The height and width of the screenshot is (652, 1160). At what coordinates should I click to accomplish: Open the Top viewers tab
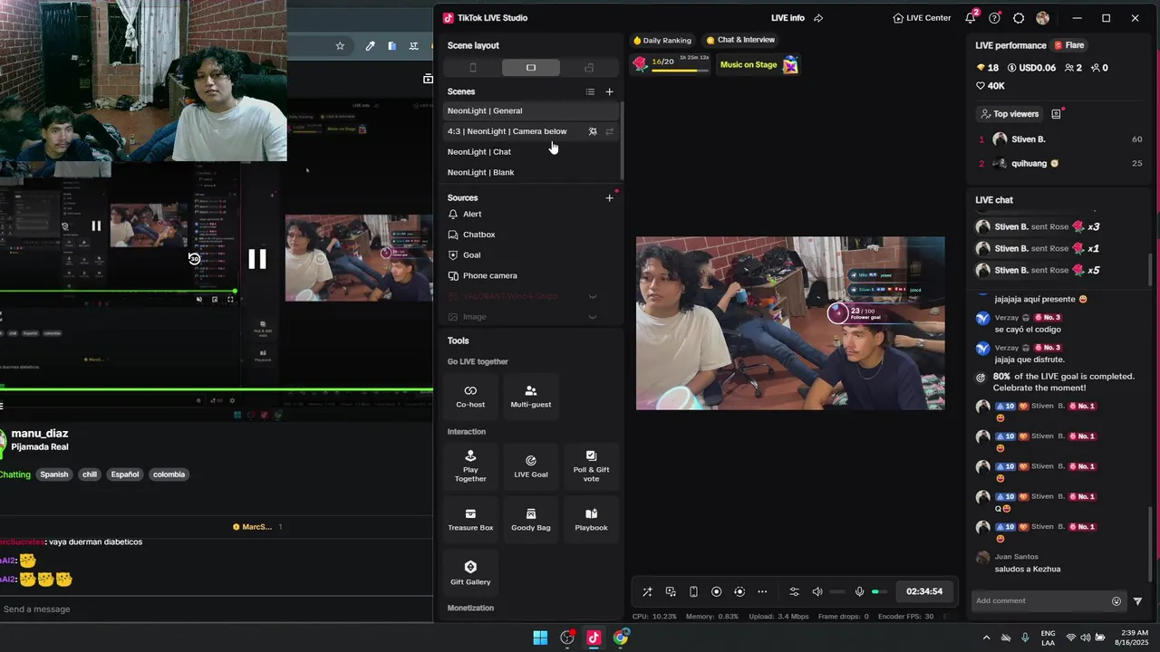pyautogui.click(x=1009, y=114)
